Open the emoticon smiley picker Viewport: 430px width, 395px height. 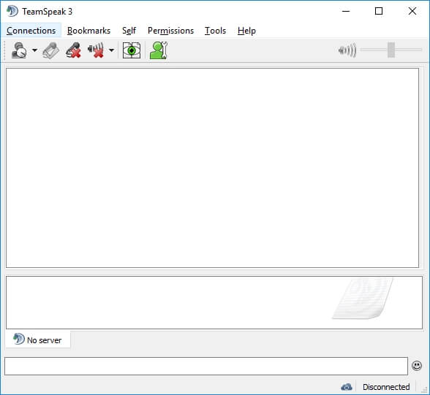pyautogui.click(x=417, y=366)
